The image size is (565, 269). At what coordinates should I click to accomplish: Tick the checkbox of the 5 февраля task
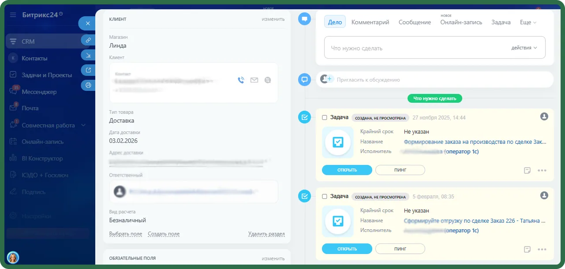tap(325, 197)
